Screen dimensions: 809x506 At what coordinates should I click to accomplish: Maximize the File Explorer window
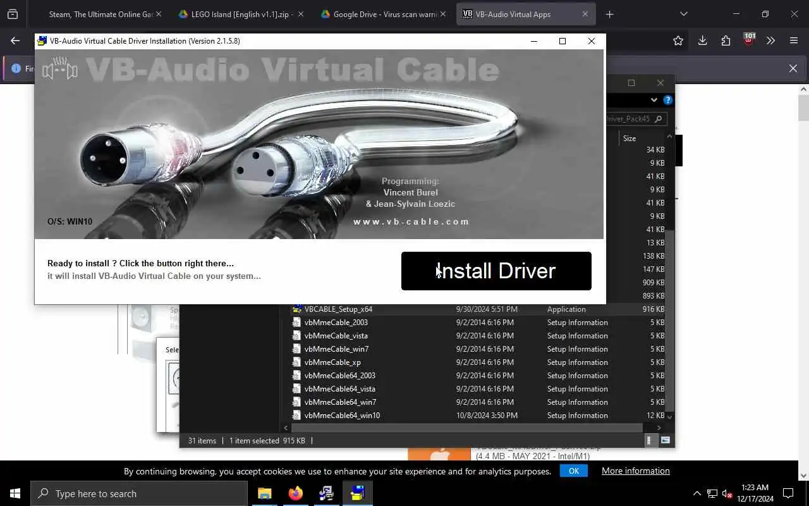pyautogui.click(x=631, y=83)
